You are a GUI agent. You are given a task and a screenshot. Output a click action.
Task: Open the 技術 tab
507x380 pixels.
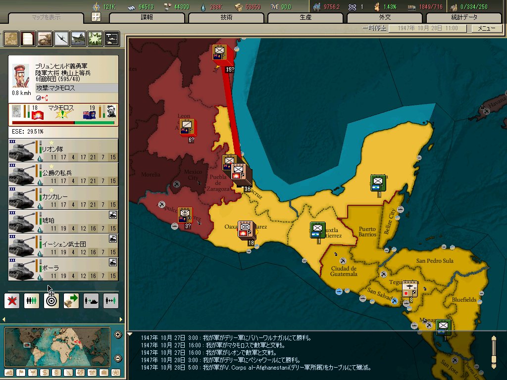(226, 17)
